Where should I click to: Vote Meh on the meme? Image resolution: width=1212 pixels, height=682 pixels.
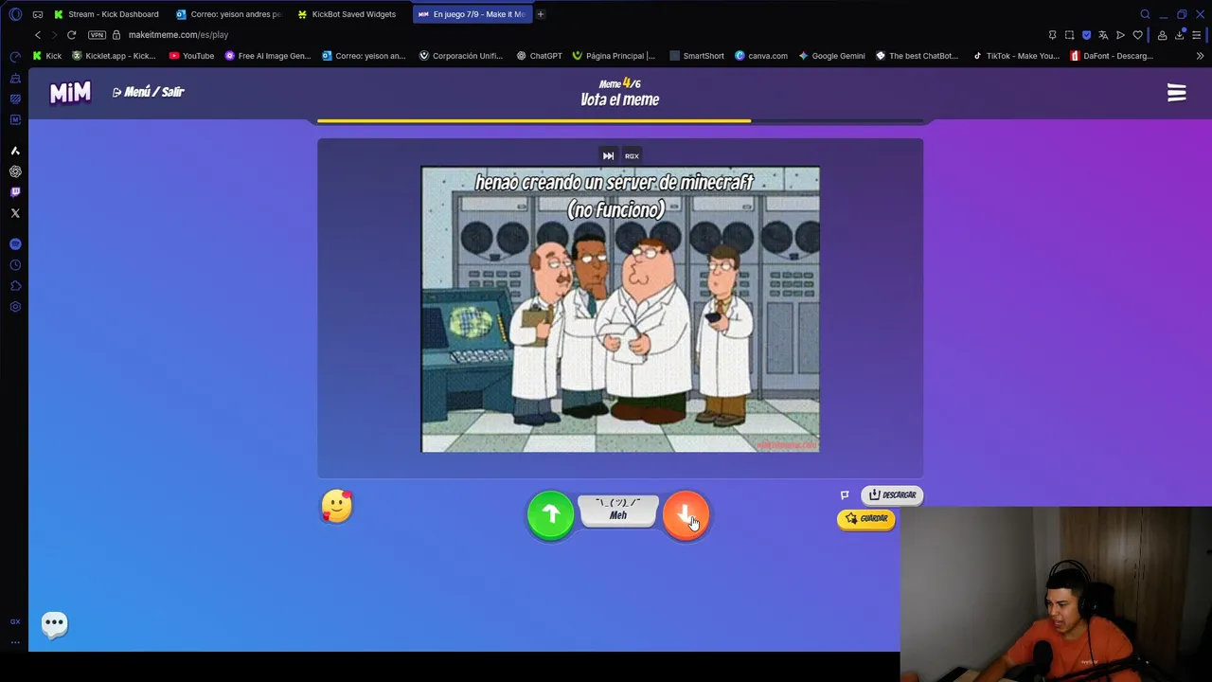618,510
